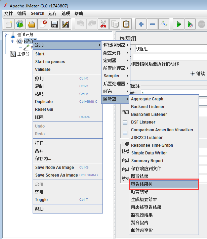The width and height of the screenshot is (207, 239).
Task: Click the sampler pipette icon in tree
Action: [x=26, y=47]
